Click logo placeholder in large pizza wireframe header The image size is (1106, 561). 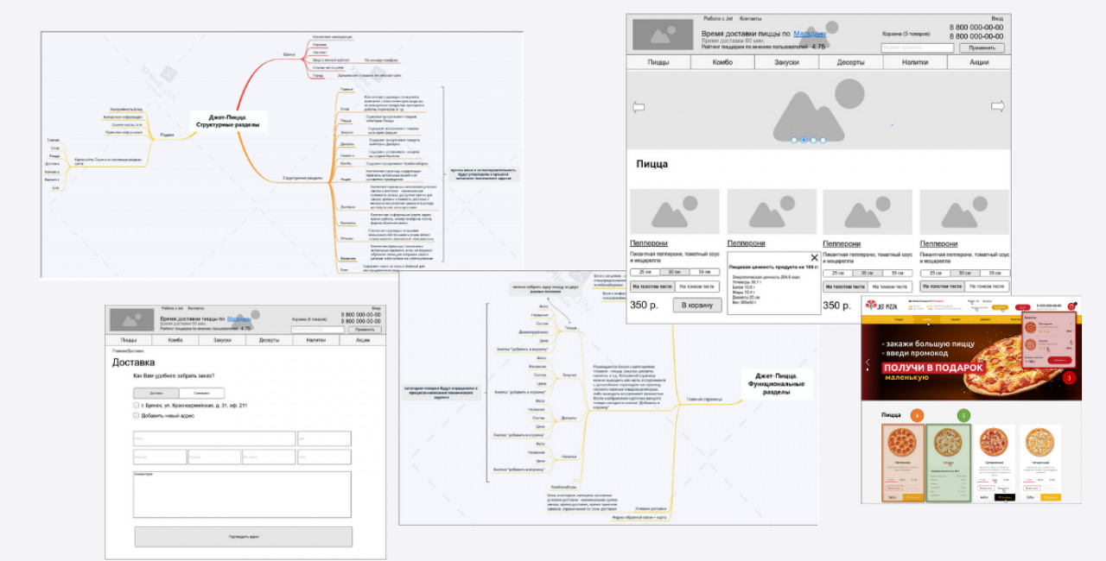coord(663,35)
